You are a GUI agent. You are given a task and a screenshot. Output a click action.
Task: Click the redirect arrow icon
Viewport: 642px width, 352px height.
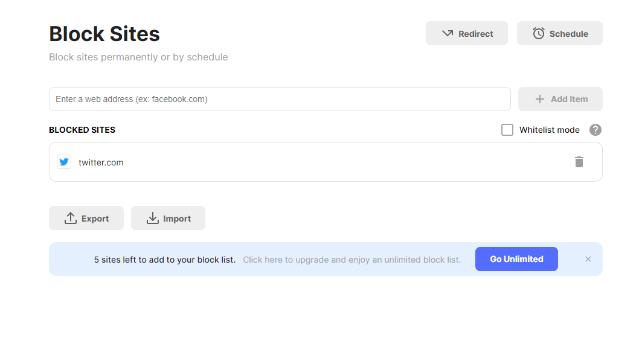(447, 33)
